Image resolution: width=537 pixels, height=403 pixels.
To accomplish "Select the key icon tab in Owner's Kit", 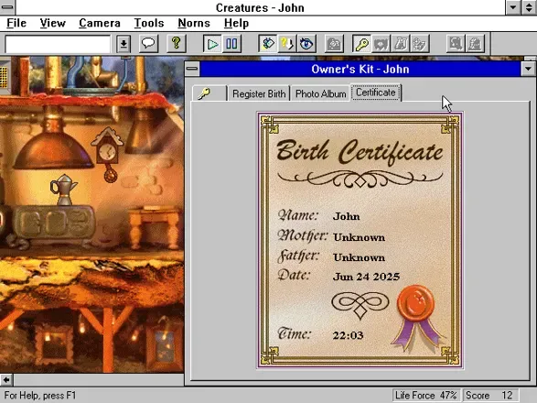I will point(209,93).
